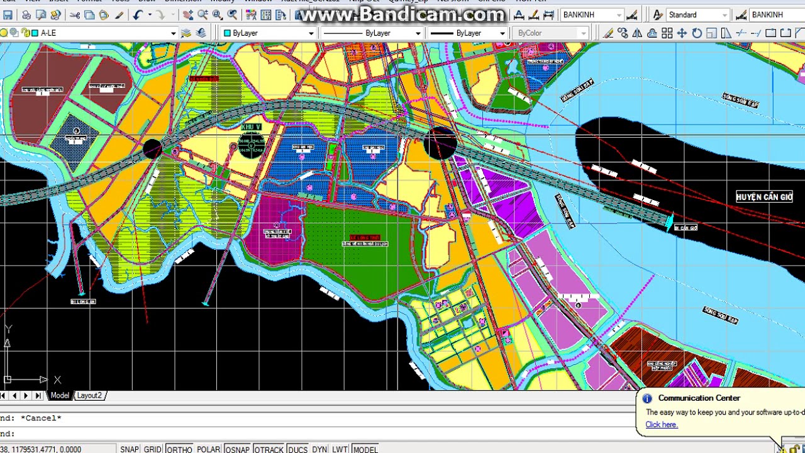Expand the Standard text style dropdown
Viewport: 805px width, 453px height.
[x=724, y=15]
